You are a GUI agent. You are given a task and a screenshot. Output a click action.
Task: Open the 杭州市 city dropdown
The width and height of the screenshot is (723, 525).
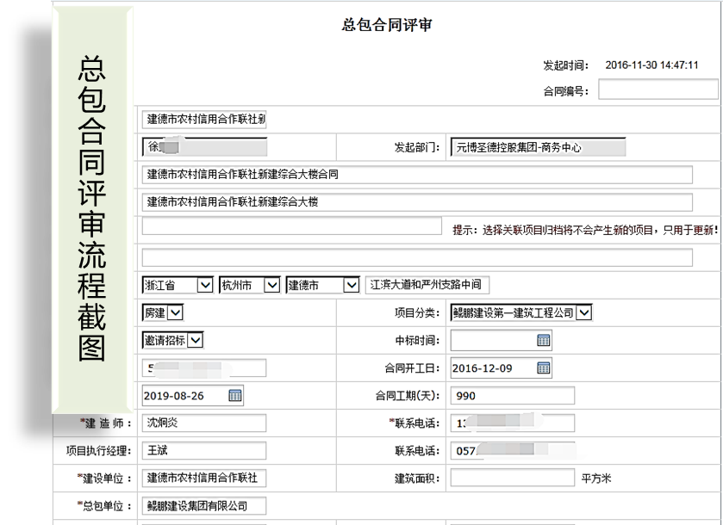click(x=271, y=285)
